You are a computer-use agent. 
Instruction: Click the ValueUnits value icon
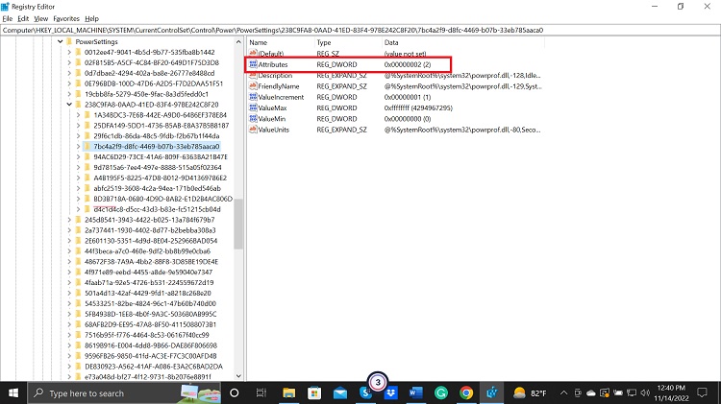254,129
